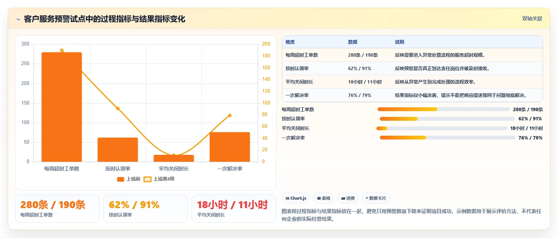558x238 pixels.
Task: Click the 说明 table column header
Action: (399, 42)
